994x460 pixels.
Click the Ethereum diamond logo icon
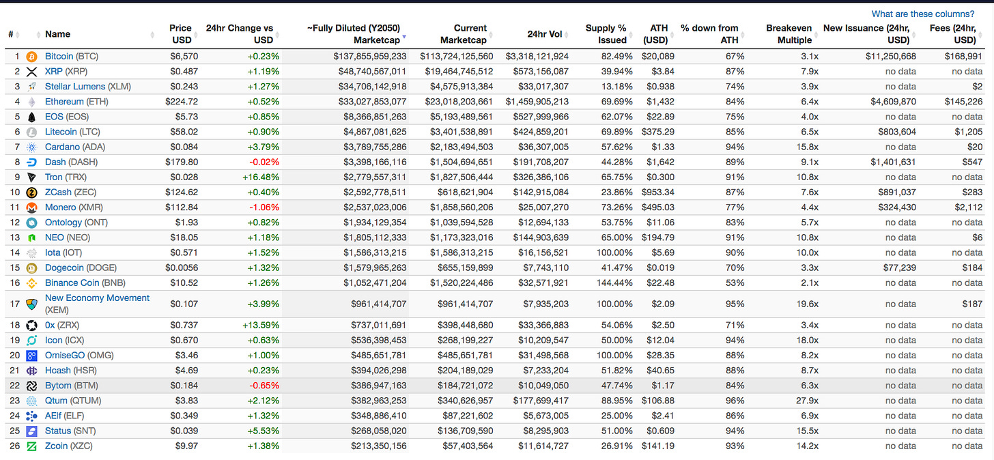(x=31, y=102)
